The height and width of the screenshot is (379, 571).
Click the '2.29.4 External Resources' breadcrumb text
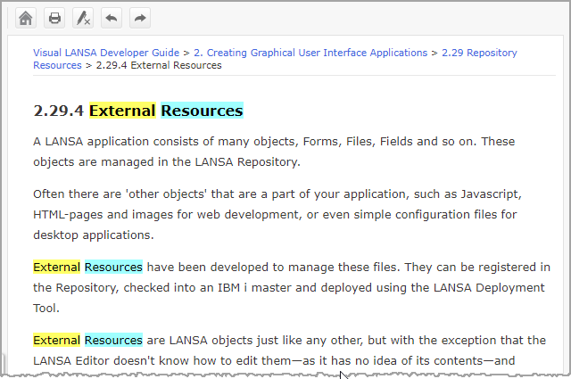coord(159,65)
